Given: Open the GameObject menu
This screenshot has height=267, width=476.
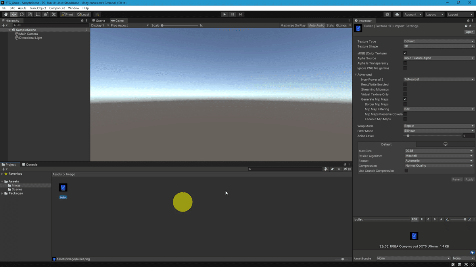Looking at the screenshot, I should point(38,8).
